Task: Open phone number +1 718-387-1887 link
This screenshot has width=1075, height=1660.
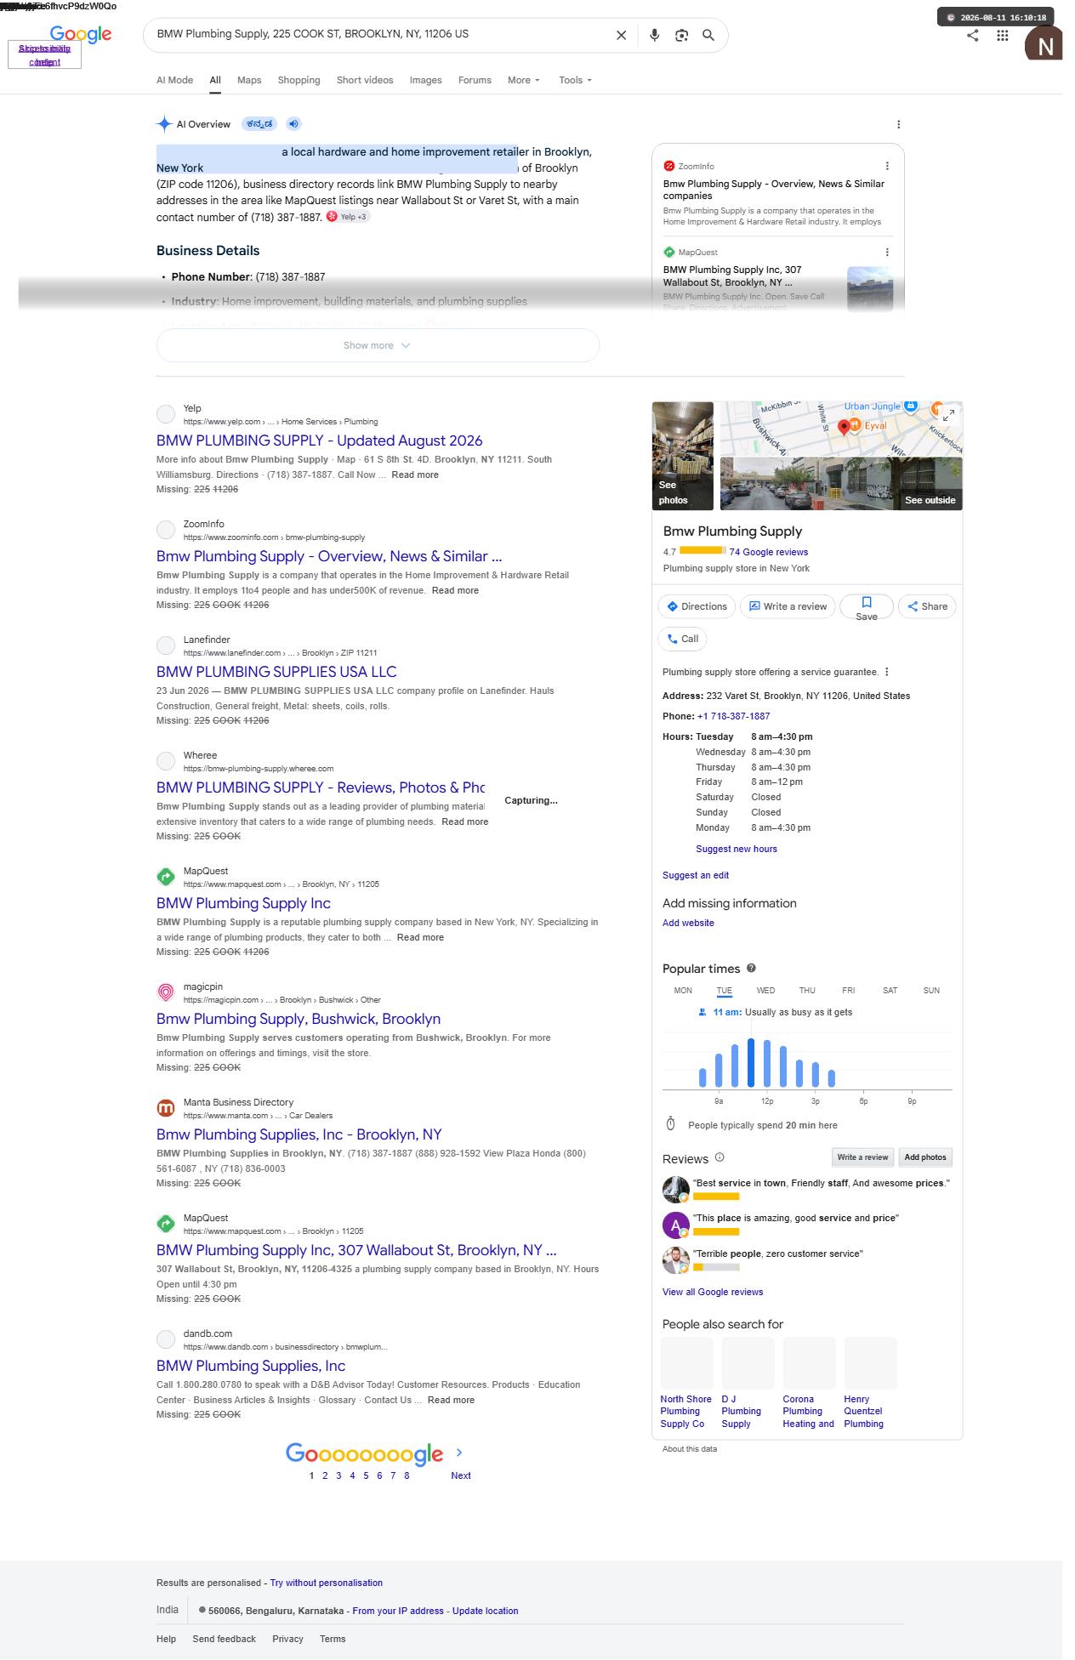Action: pos(733,716)
